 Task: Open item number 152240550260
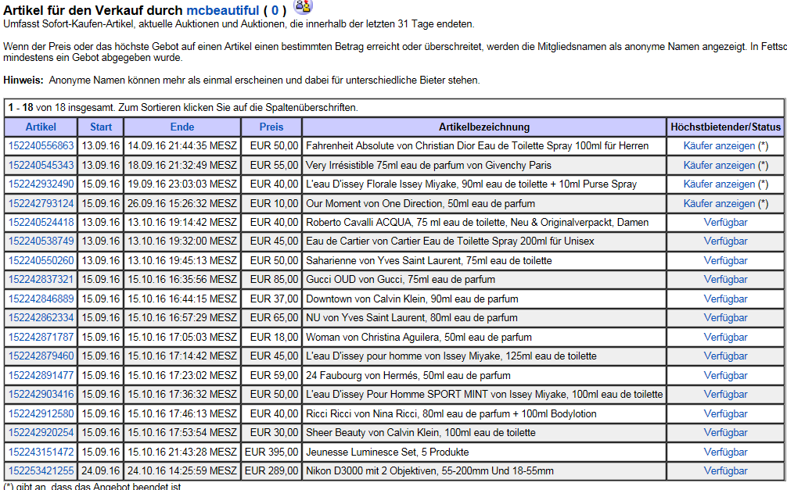click(41, 261)
